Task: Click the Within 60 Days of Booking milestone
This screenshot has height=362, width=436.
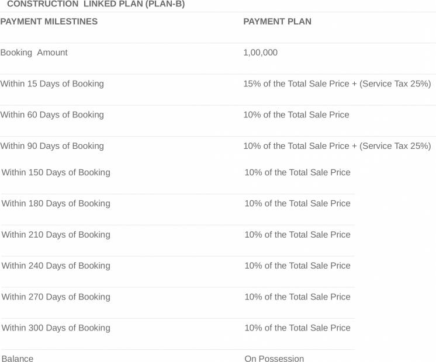Action: (x=52, y=114)
